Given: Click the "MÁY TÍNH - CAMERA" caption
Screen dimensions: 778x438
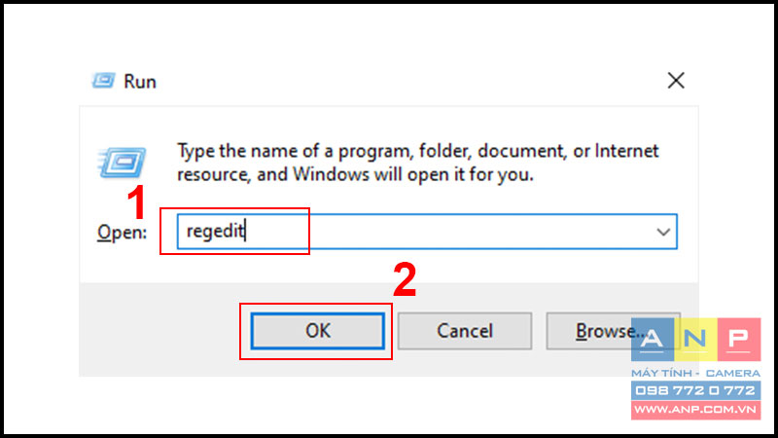Looking at the screenshot, I should pos(695,373).
